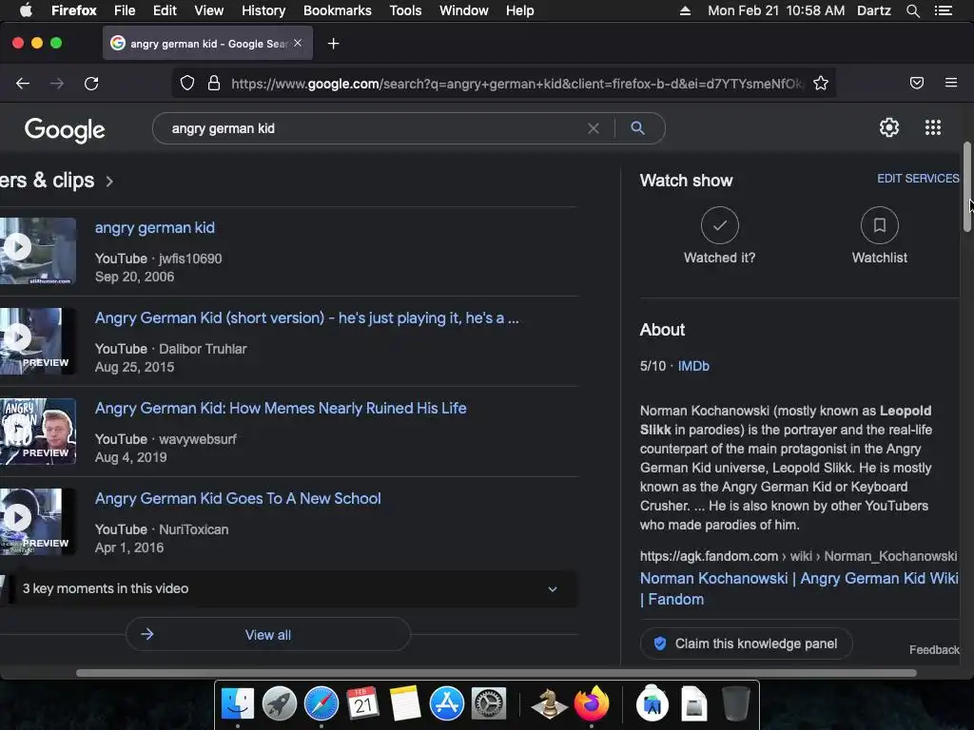974x730 pixels.
Task: Play the wavywebsurf video thumbnail
Action: pos(38,432)
